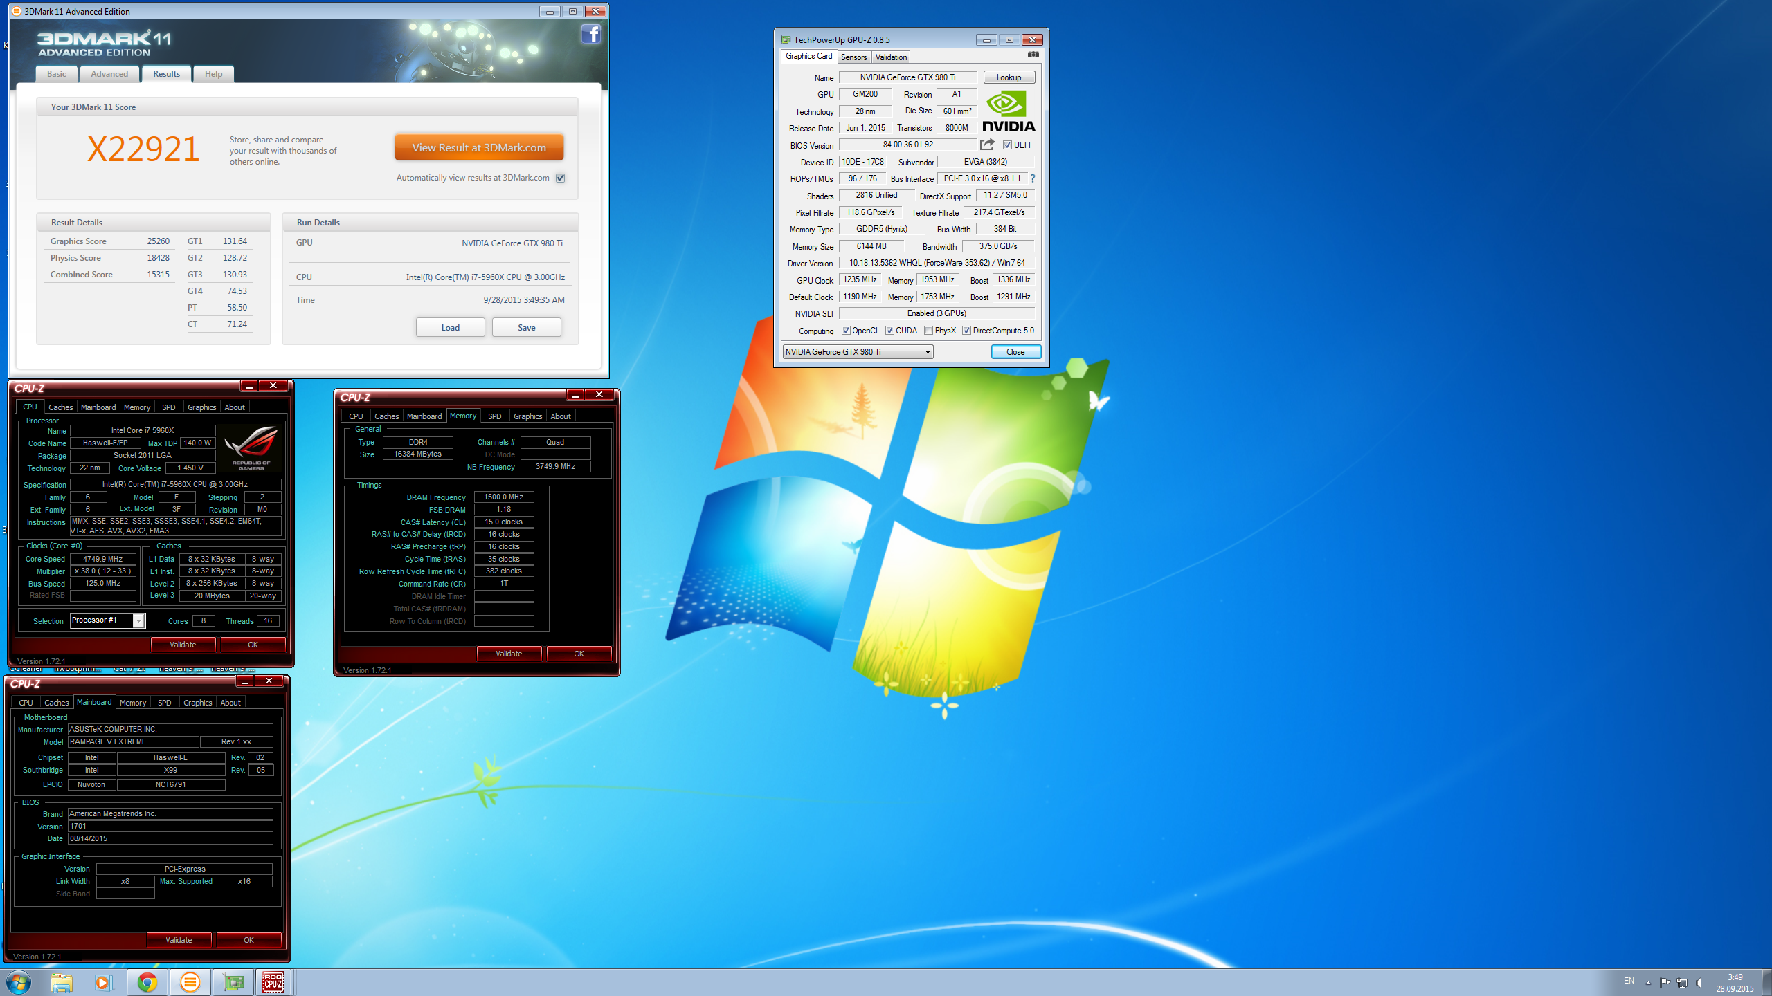
Task: Open the Processor #1 selection dropdown
Action: (107, 620)
